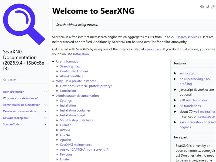Screen dimensions: 216x162
Task: Open the Favicons link
Action: click(x=66, y=154)
